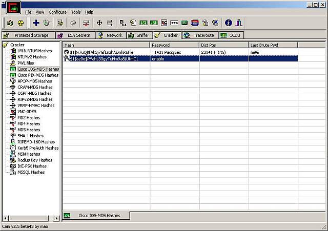The image size is (328, 231).
Task: Select SHA-1 Hashes in tree
Action: [x=30, y=136]
